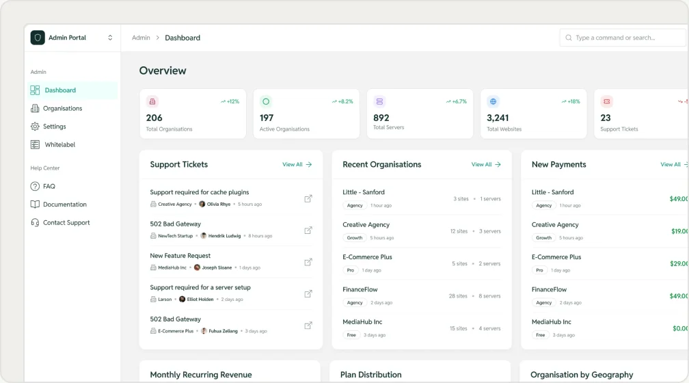
Task: Open FinanceFlow in Recent Organisations
Action: (360, 289)
